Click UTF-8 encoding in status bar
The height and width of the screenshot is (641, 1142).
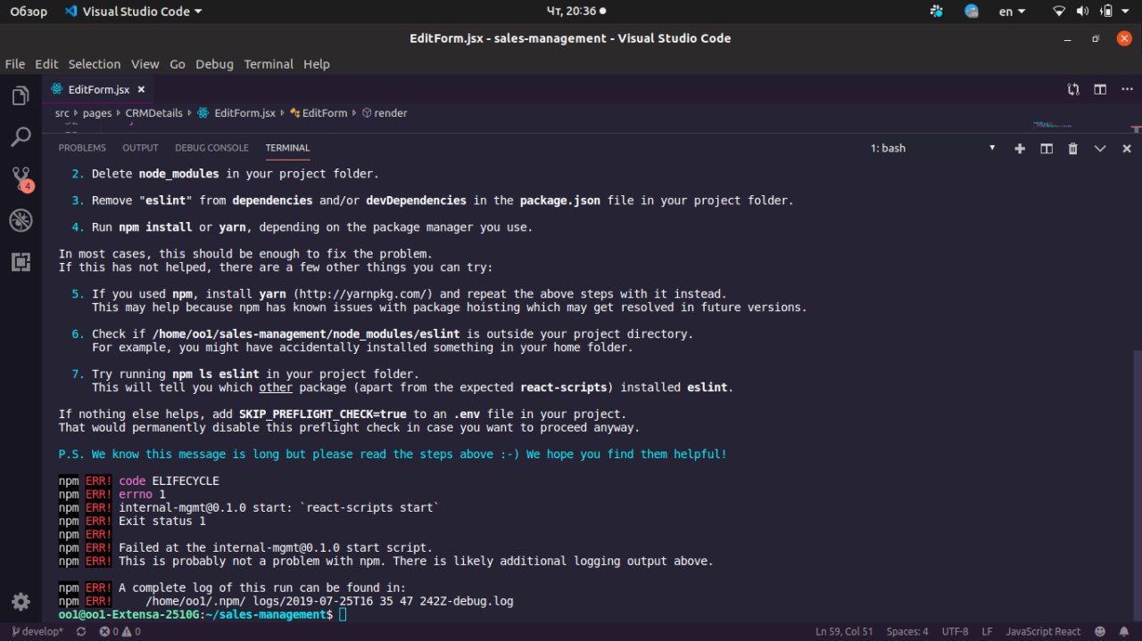pos(954,631)
